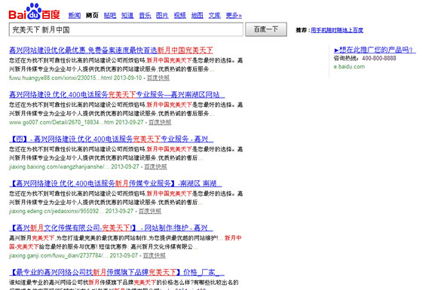Select the 网页 web tab
Image resolution: width=441 pixels, height=290 pixels.
pos(92,15)
